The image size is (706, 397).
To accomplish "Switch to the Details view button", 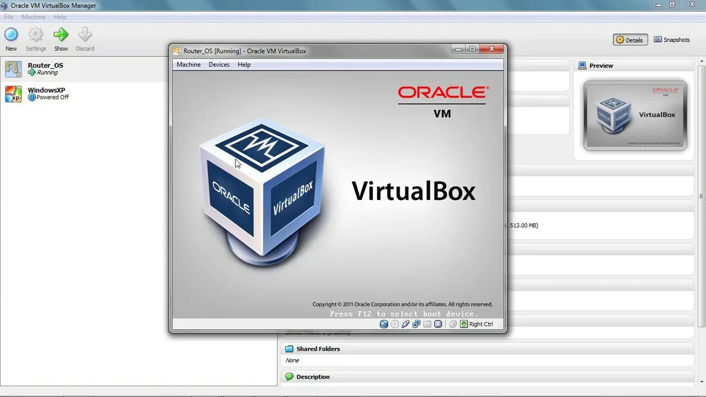I will click(630, 40).
